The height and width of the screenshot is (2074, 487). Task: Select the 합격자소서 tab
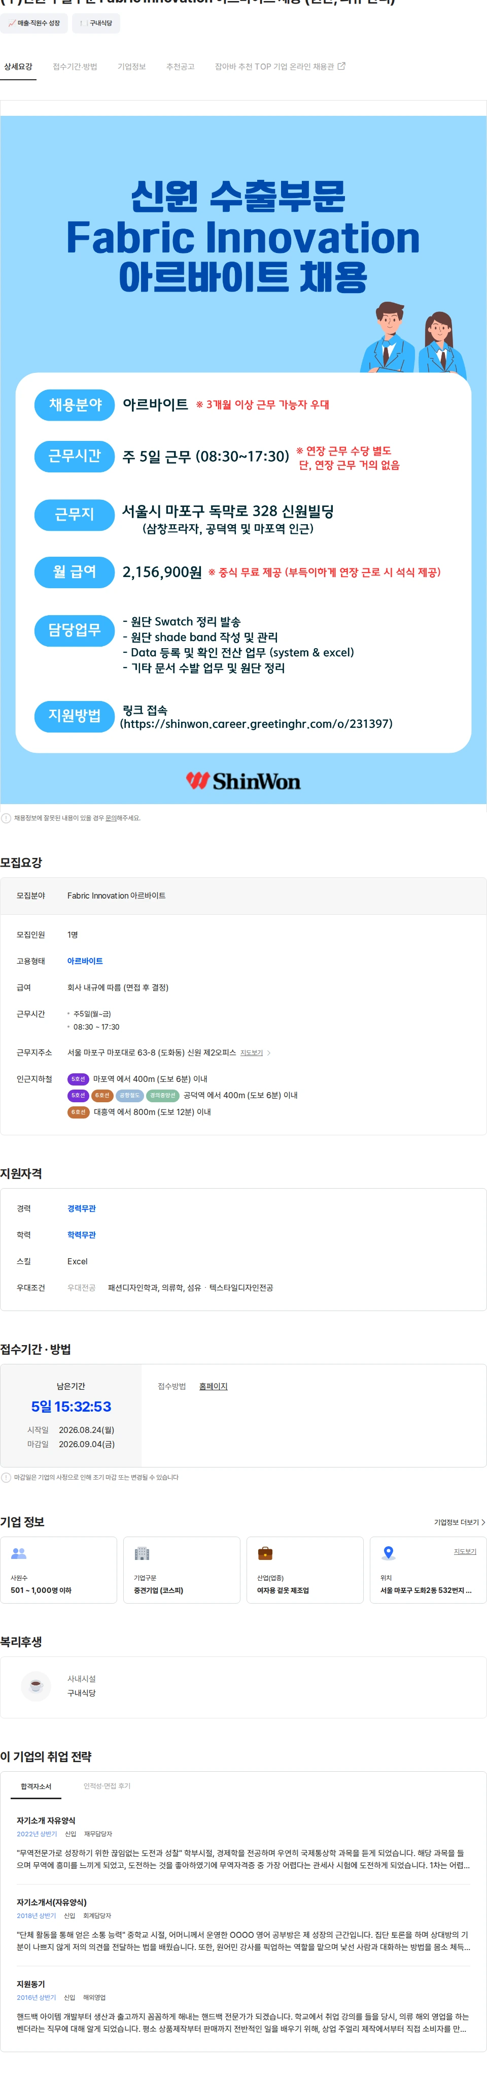coord(36,1786)
